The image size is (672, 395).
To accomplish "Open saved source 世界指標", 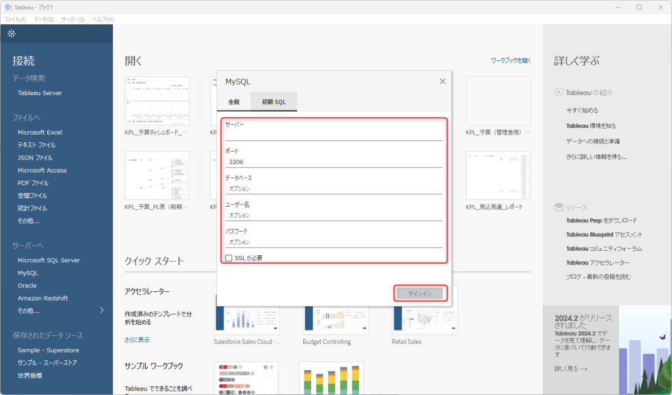I will (30, 375).
